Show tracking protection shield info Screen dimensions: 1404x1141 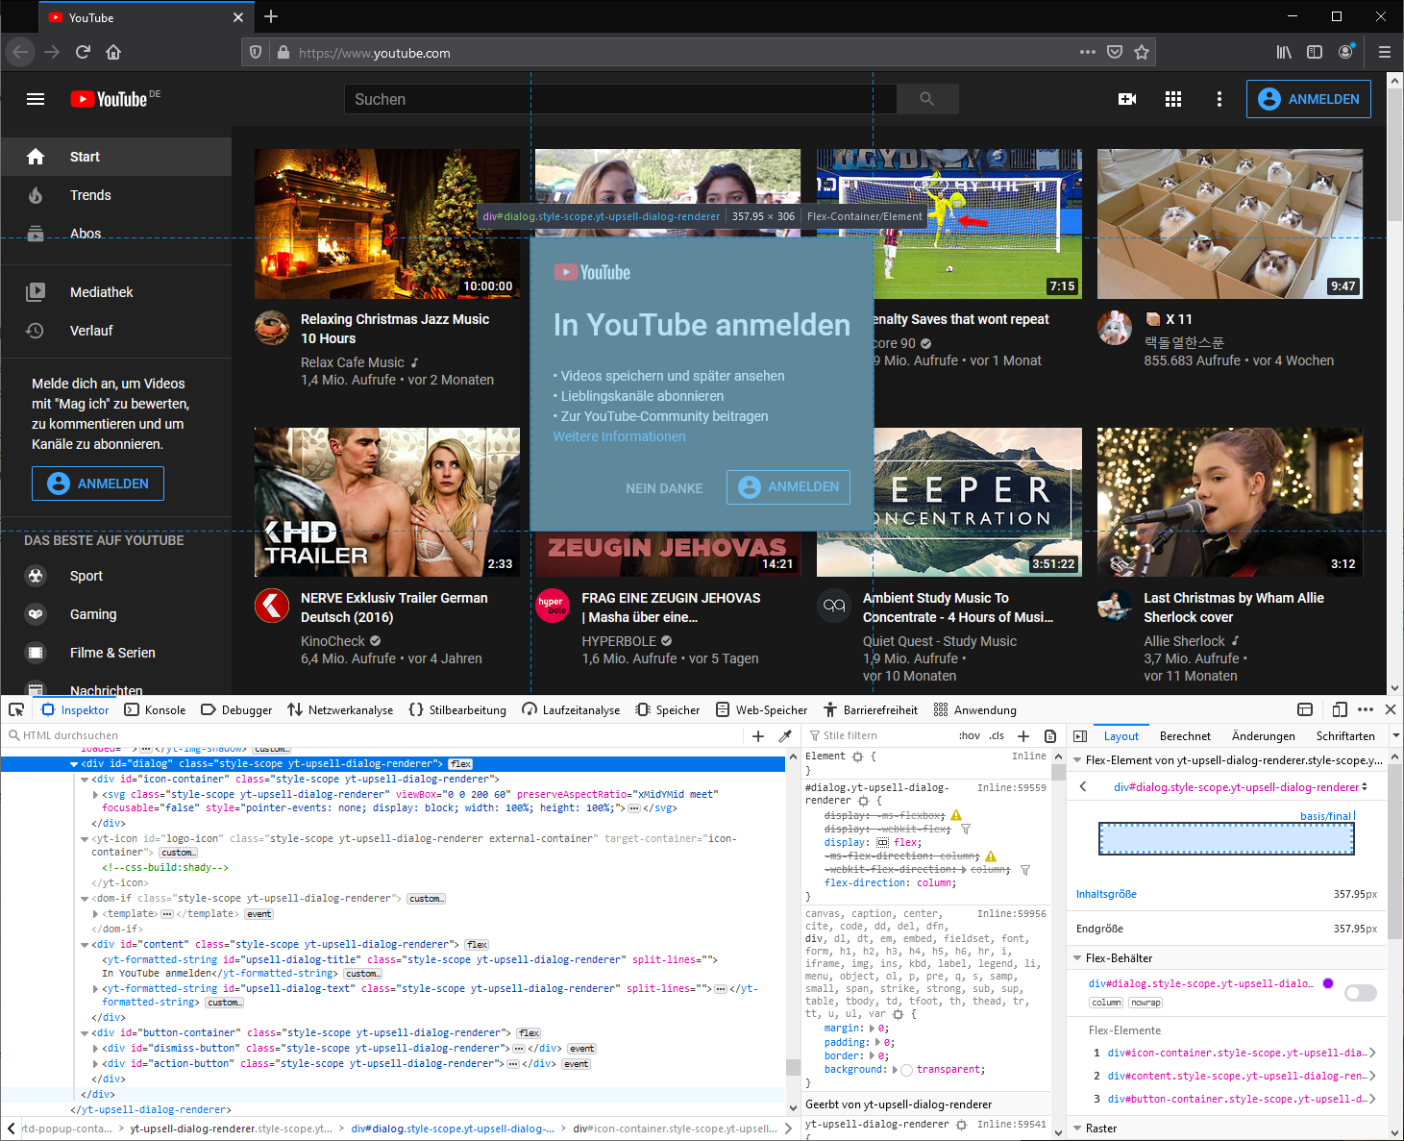point(256,52)
